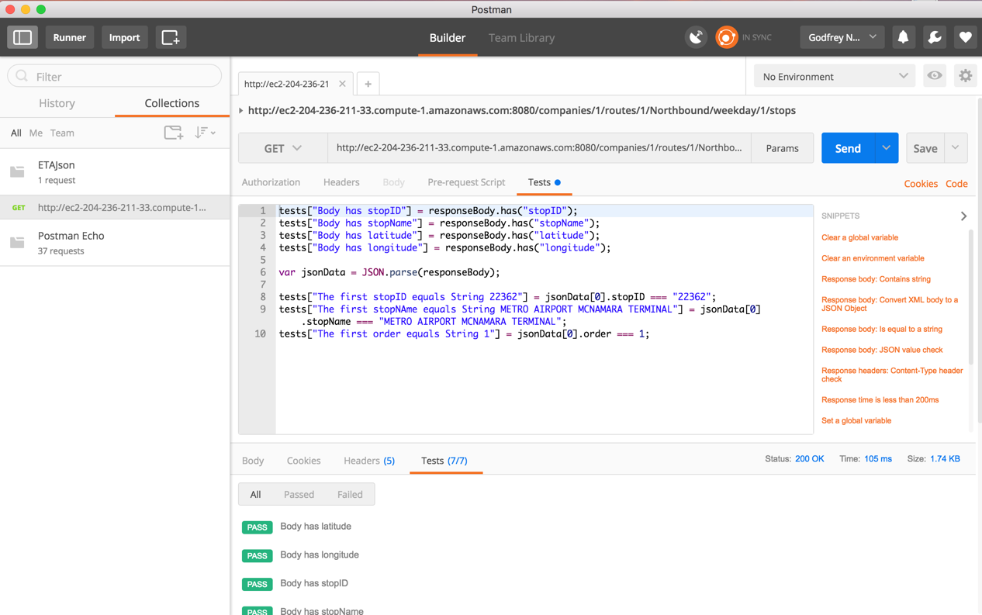Image resolution: width=982 pixels, height=615 pixels.
Task: Filter collections by Me
Action: pyautogui.click(x=36, y=133)
